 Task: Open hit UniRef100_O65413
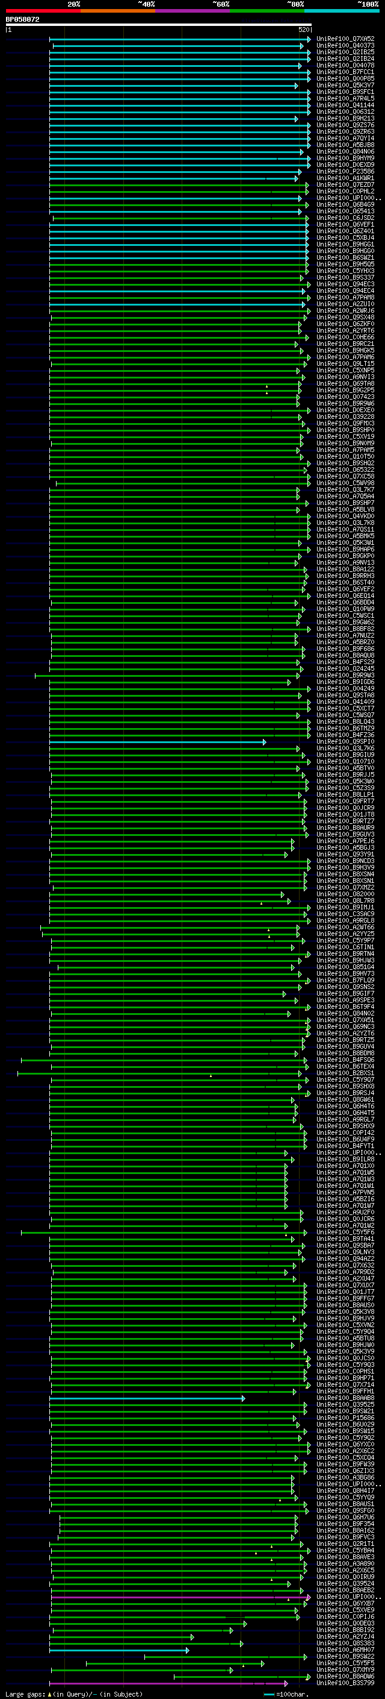point(345,211)
